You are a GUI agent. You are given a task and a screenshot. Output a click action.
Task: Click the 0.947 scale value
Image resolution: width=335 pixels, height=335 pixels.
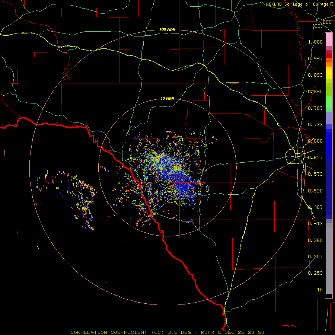[315, 58]
